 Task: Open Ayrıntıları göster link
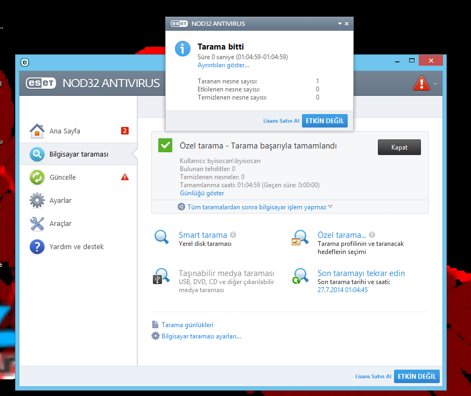pos(223,65)
